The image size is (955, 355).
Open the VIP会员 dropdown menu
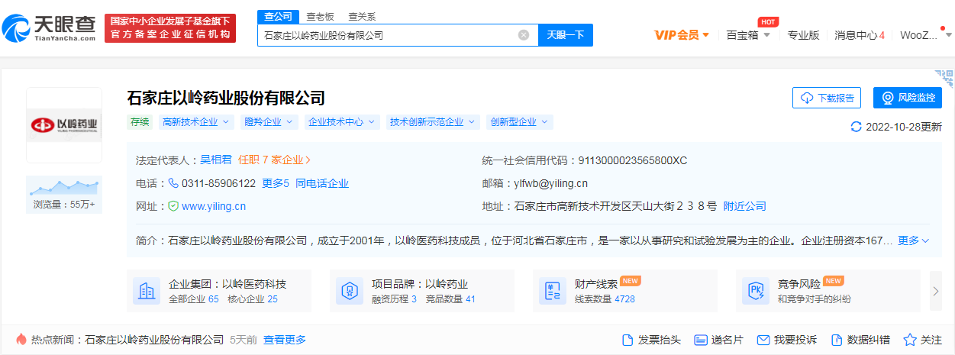click(682, 35)
